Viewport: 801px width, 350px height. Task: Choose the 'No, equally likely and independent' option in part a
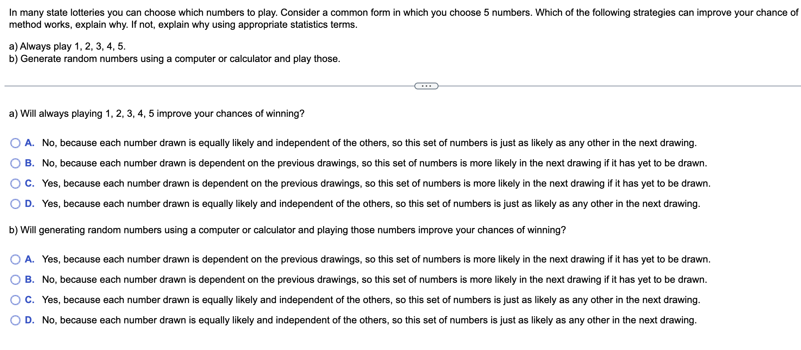[x=15, y=143]
